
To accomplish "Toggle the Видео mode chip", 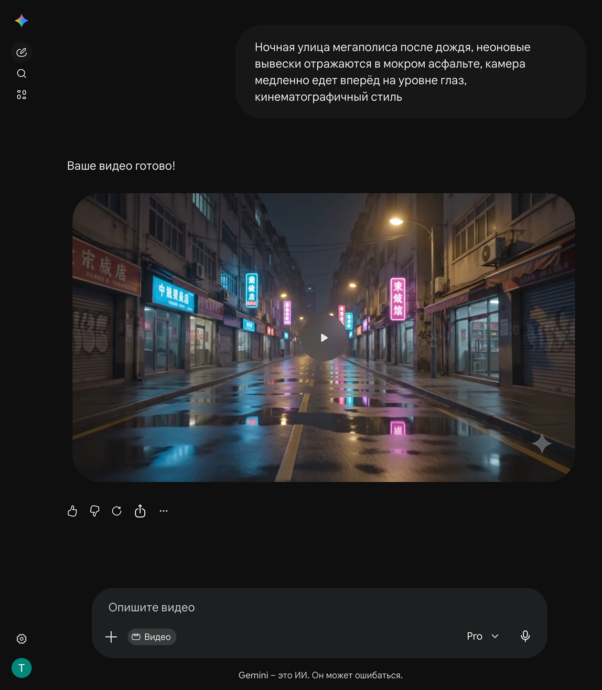I will [152, 637].
